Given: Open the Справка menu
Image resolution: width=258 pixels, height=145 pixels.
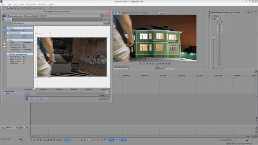Looking at the screenshot, I should pyautogui.click(x=51, y=4).
